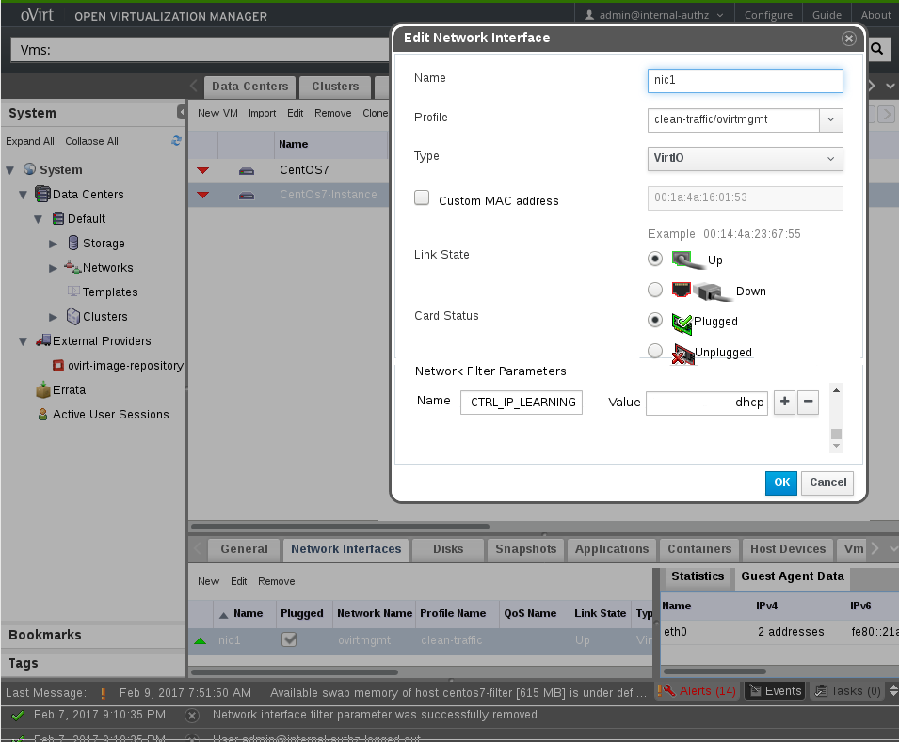Close the Edit Network Interface dialog

pos(848,39)
